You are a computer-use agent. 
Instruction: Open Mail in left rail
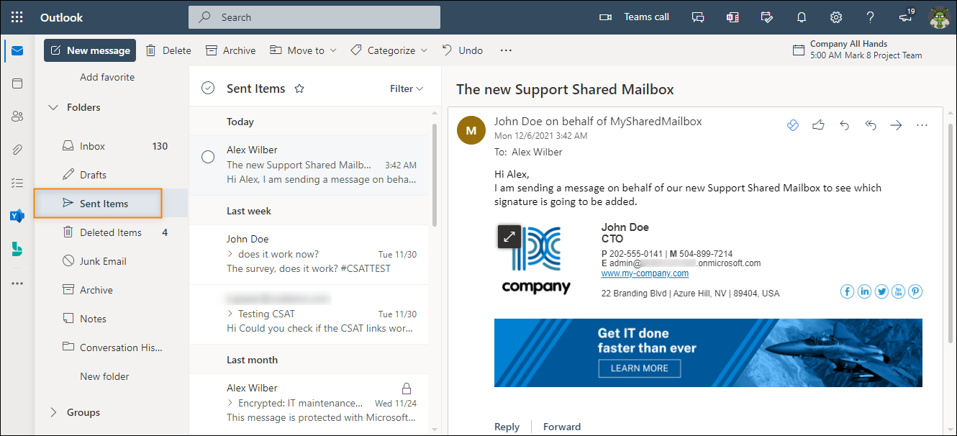coord(17,50)
